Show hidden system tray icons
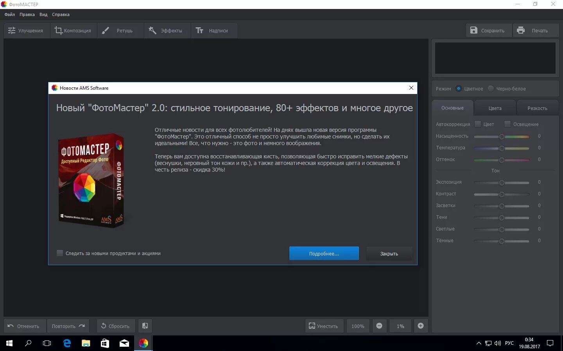 pyautogui.click(x=479, y=343)
